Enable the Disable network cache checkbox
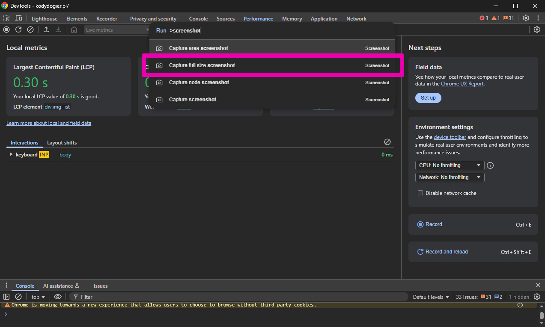Image resolution: width=545 pixels, height=327 pixels. coord(420,193)
